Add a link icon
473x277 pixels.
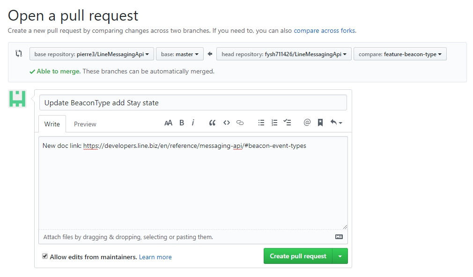pyautogui.click(x=240, y=123)
